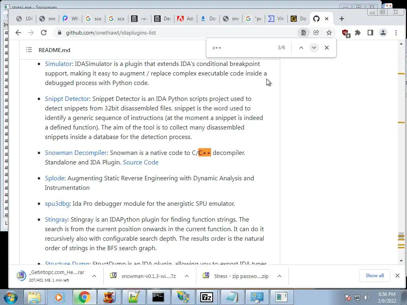407x305 pixels.
Task: Click the README.md header title
Action: point(54,50)
